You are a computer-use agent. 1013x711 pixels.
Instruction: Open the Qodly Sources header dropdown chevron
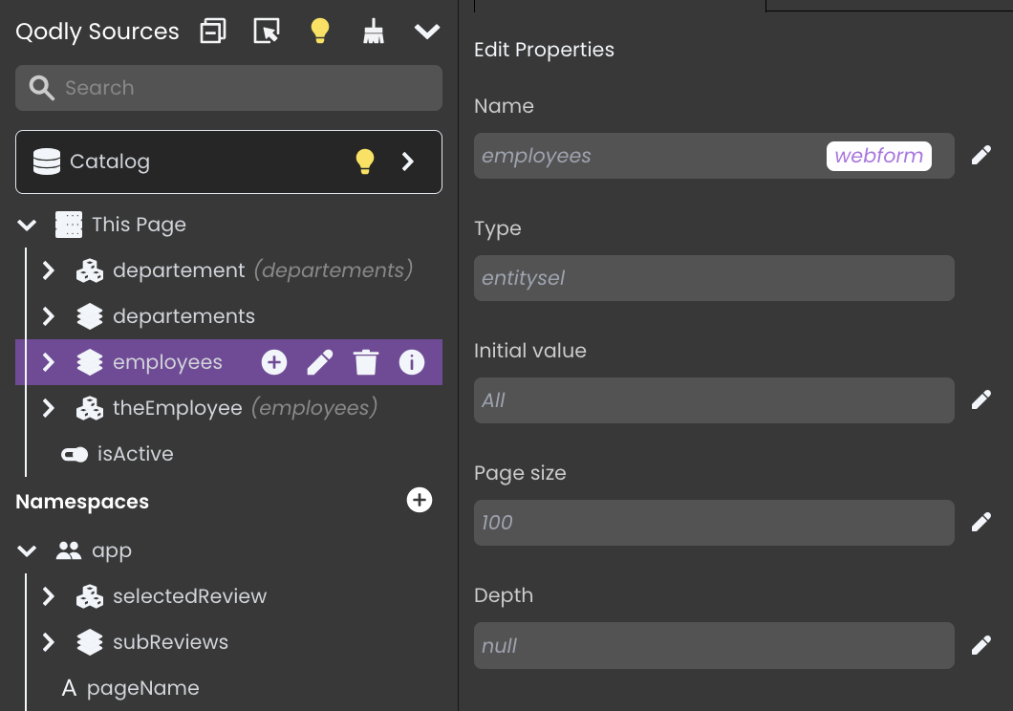tap(426, 32)
